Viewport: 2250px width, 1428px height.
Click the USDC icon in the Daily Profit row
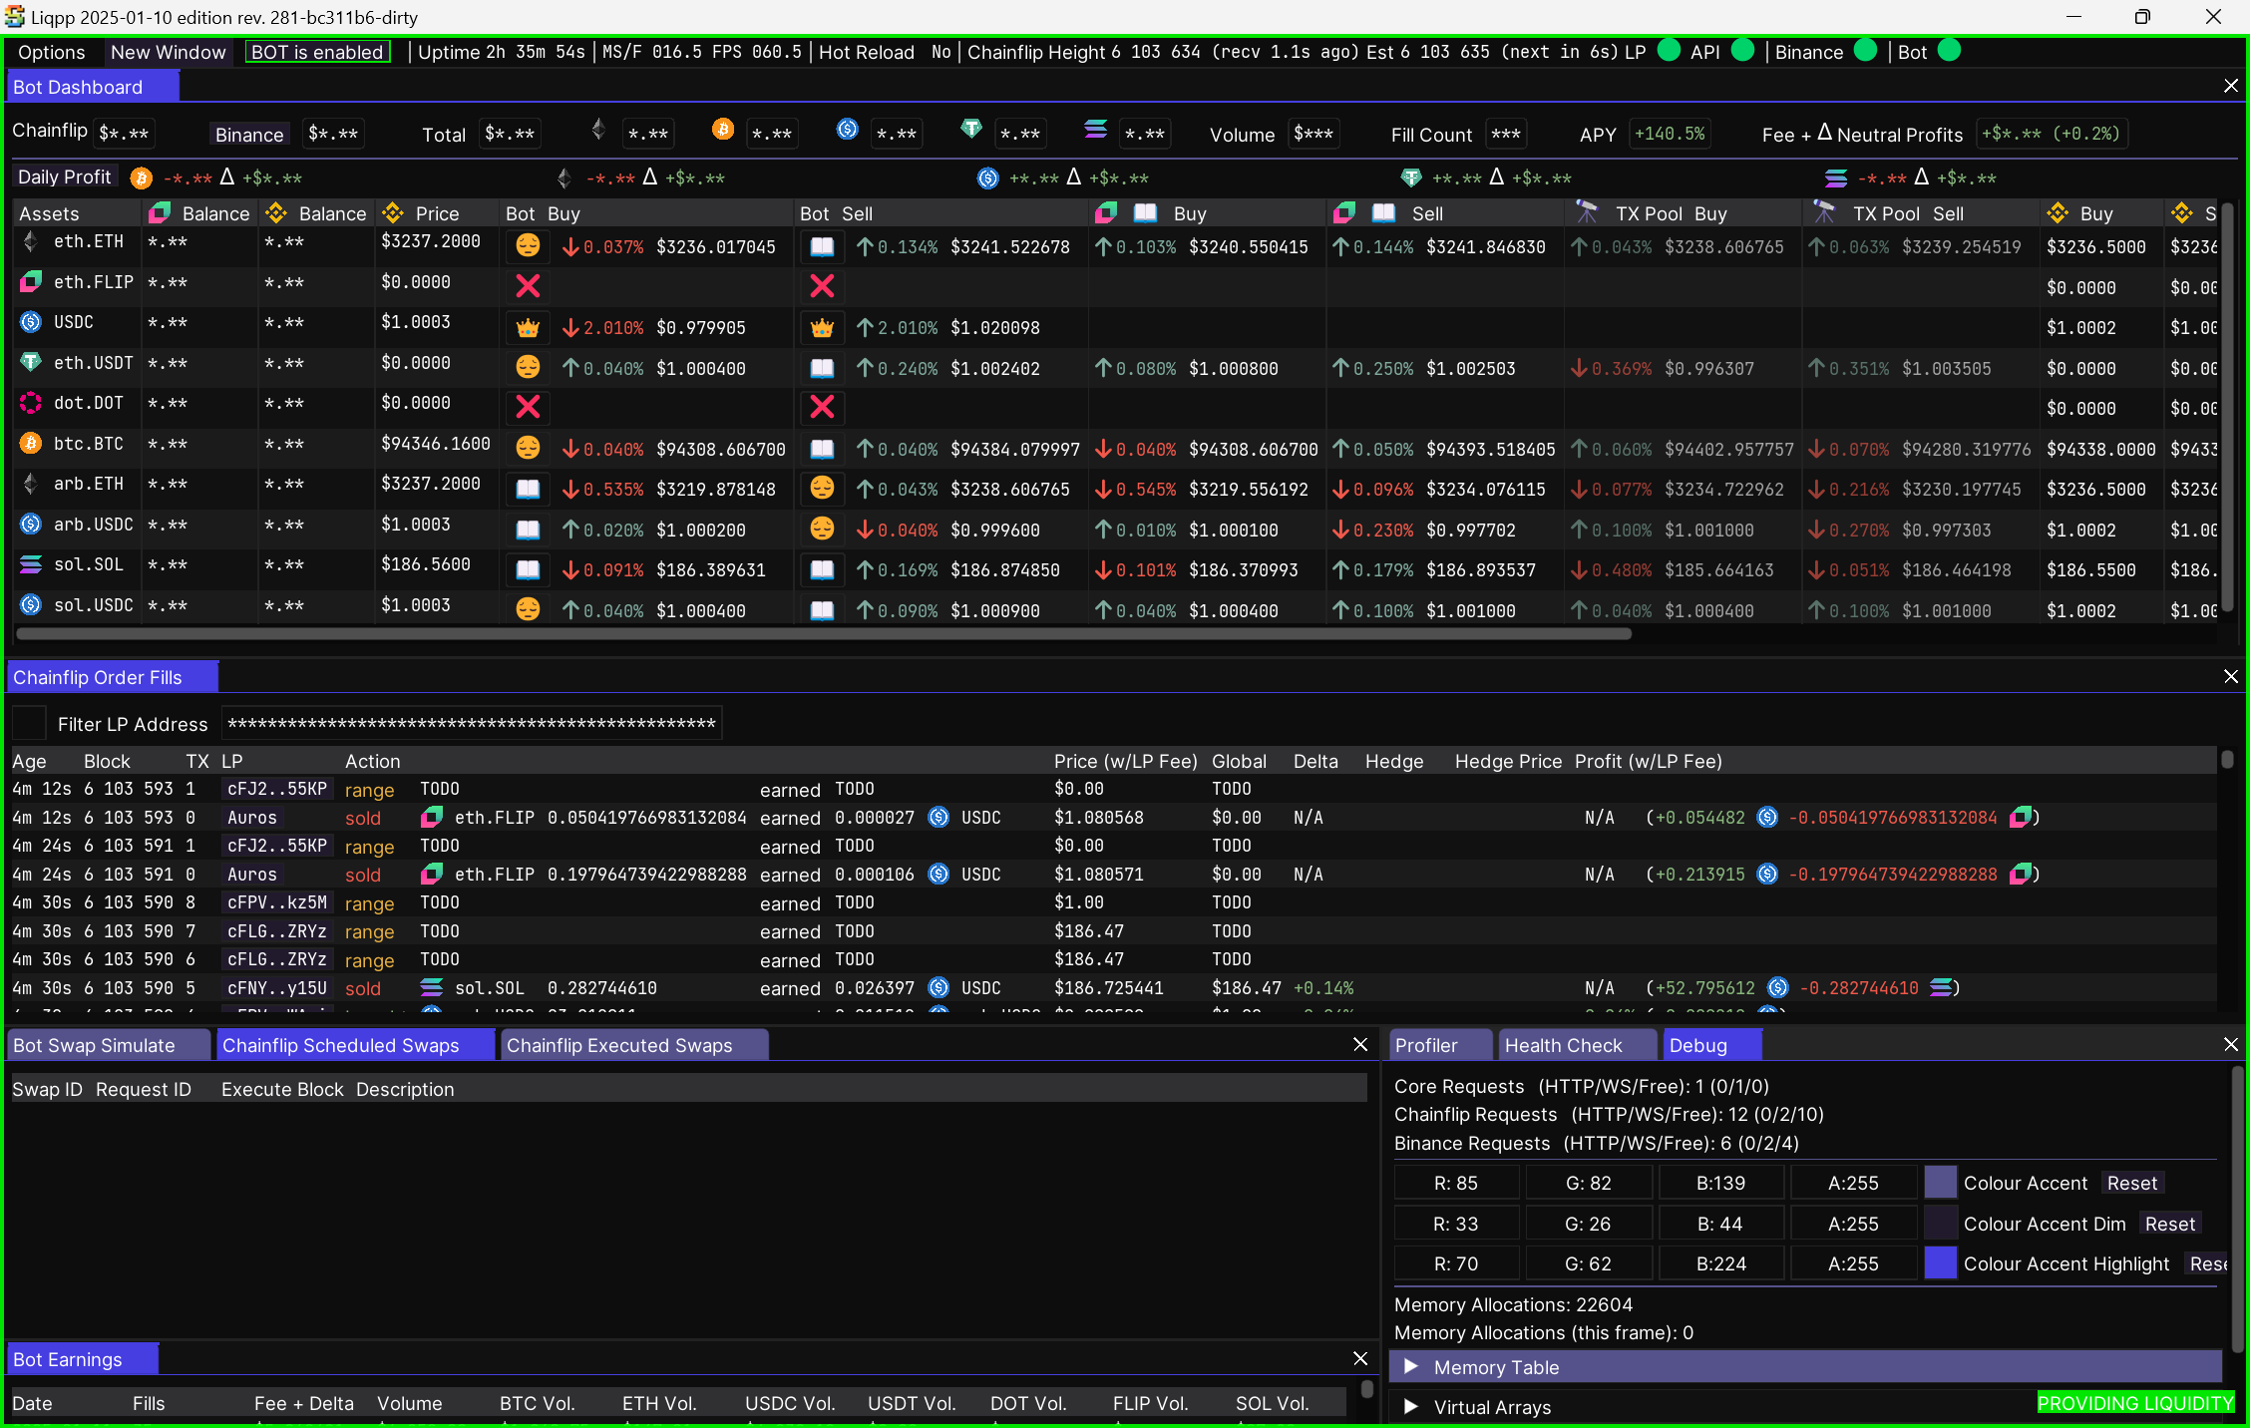coord(987,178)
